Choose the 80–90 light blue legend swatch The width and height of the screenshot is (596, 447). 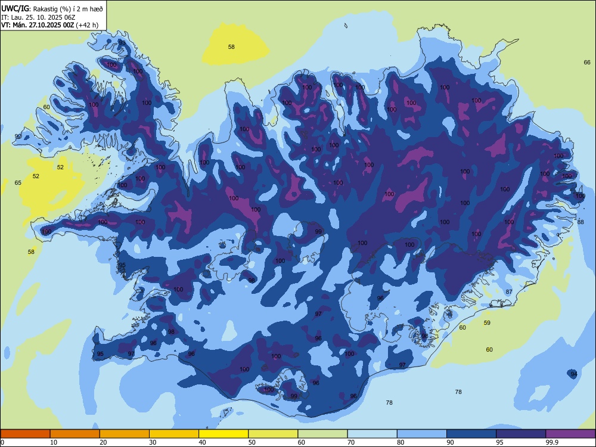[x=422, y=434]
